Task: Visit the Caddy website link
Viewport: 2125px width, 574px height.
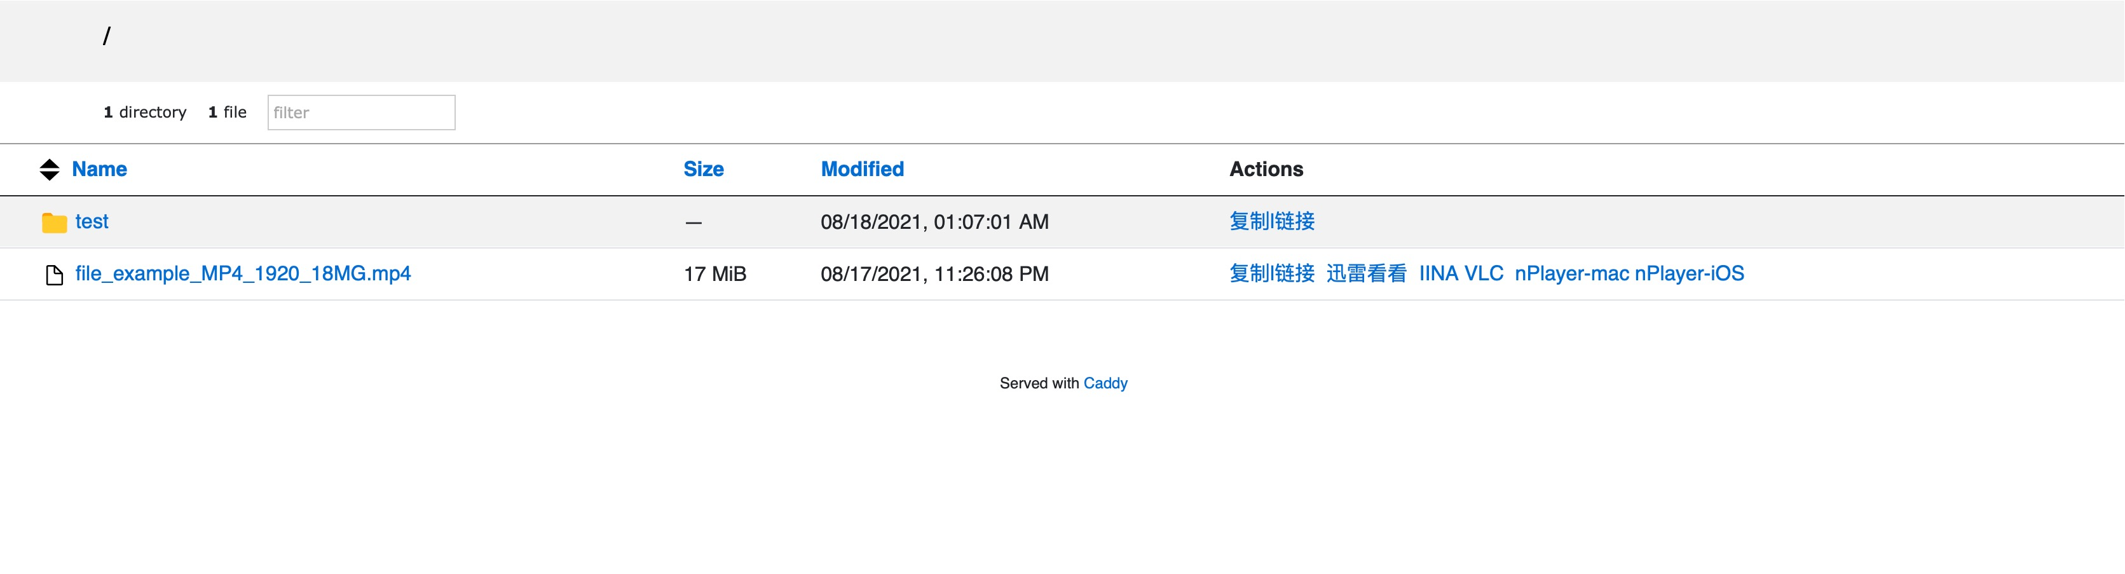Action: click(x=1105, y=383)
